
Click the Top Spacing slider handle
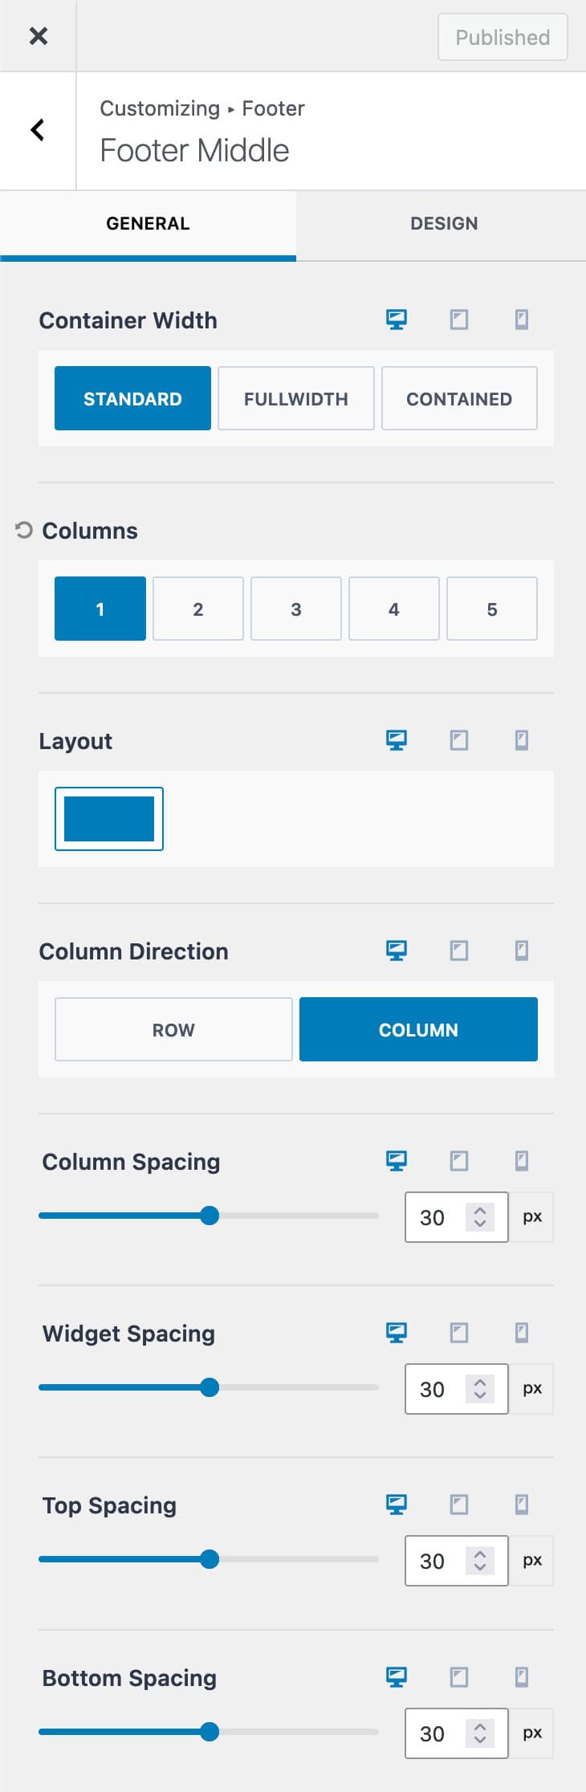point(211,1558)
